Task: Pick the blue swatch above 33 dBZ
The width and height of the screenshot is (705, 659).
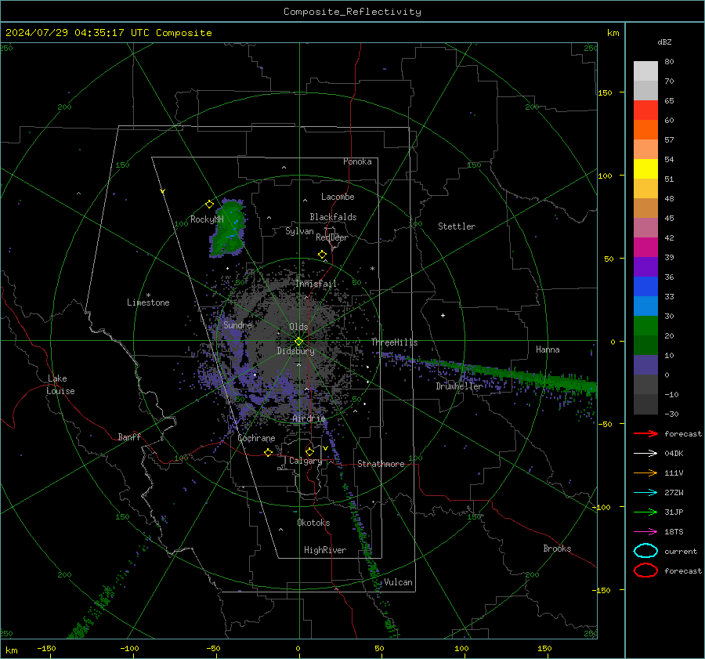Action: (x=645, y=287)
